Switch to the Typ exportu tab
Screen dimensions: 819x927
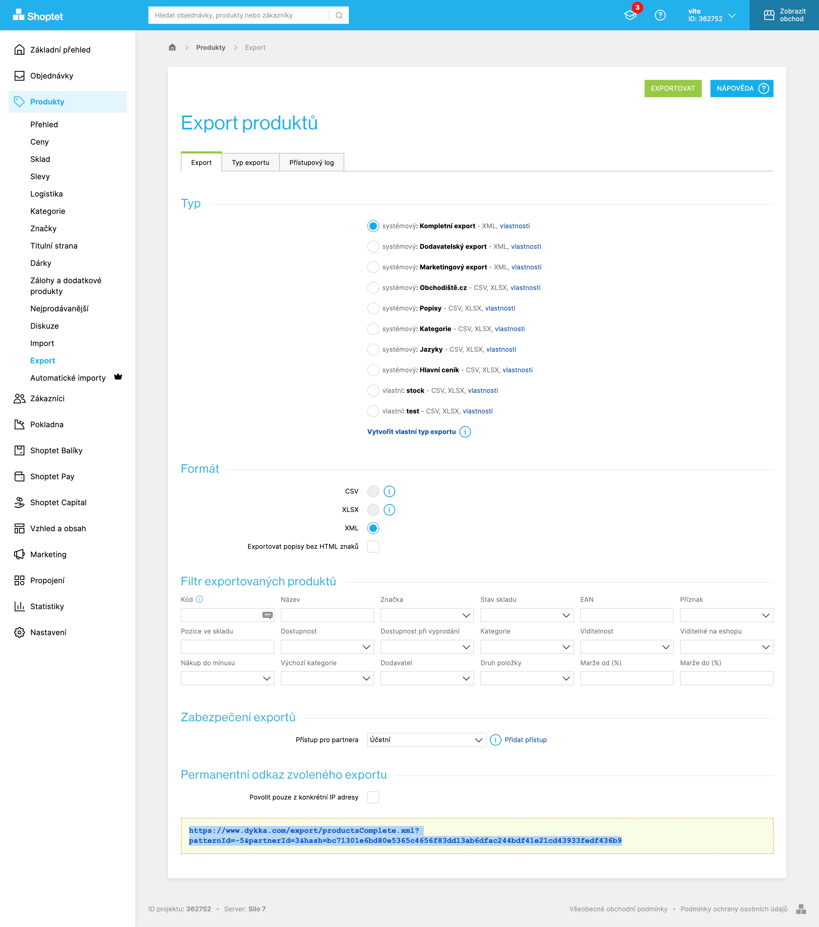[251, 162]
